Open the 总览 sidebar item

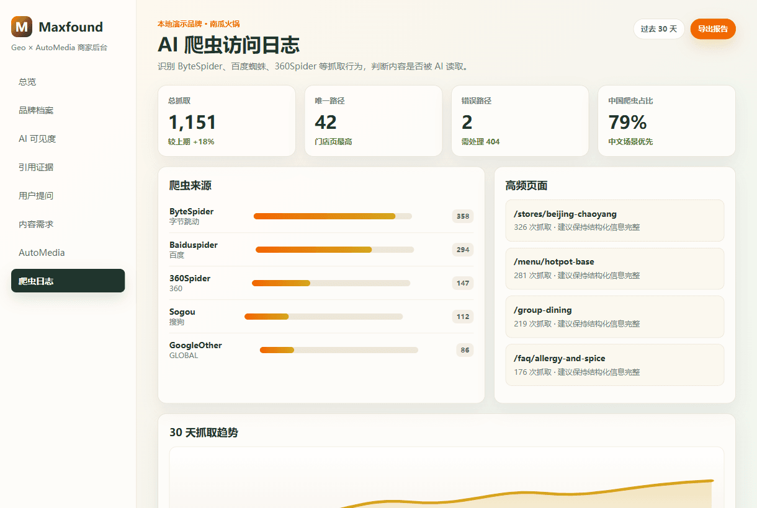(68, 82)
